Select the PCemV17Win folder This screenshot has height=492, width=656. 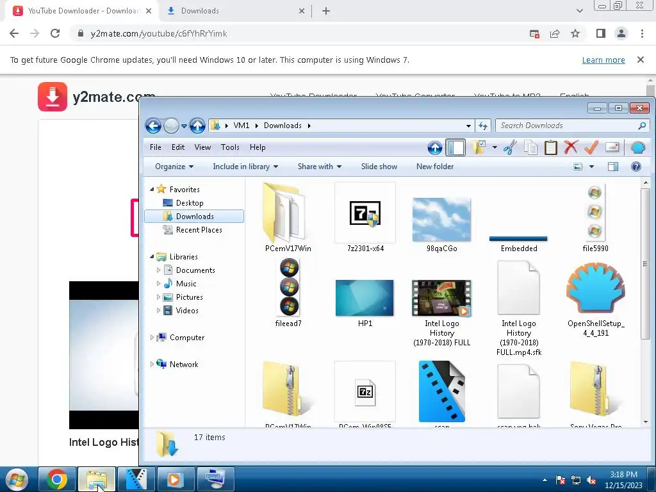click(288, 218)
